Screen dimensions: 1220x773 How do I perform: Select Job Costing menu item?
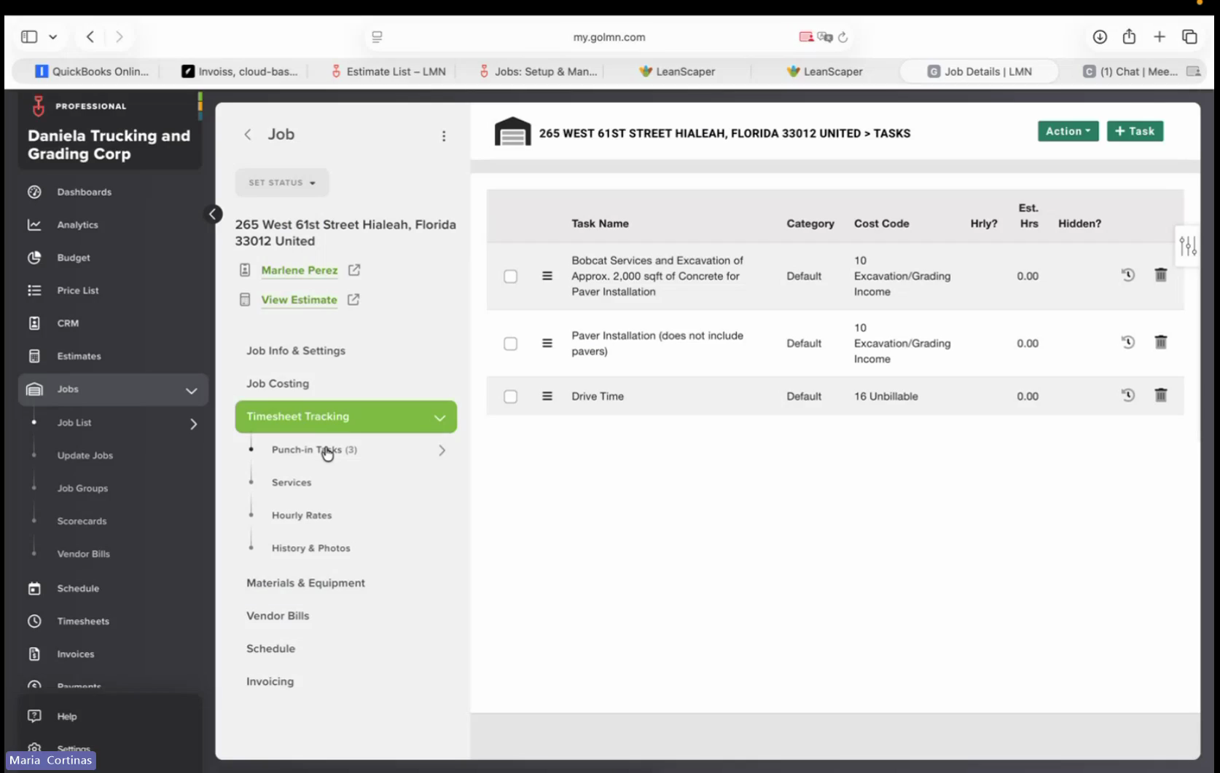[278, 384]
